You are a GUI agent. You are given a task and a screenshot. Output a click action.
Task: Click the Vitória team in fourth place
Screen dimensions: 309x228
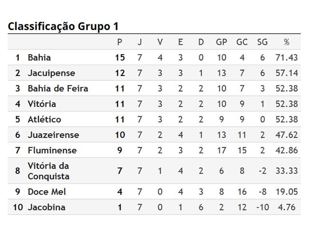pyautogui.click(x=42, y=104)
